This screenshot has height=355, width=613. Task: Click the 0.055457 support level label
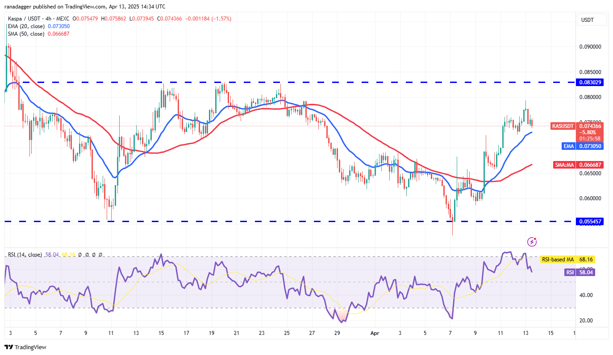pos(591,221)
